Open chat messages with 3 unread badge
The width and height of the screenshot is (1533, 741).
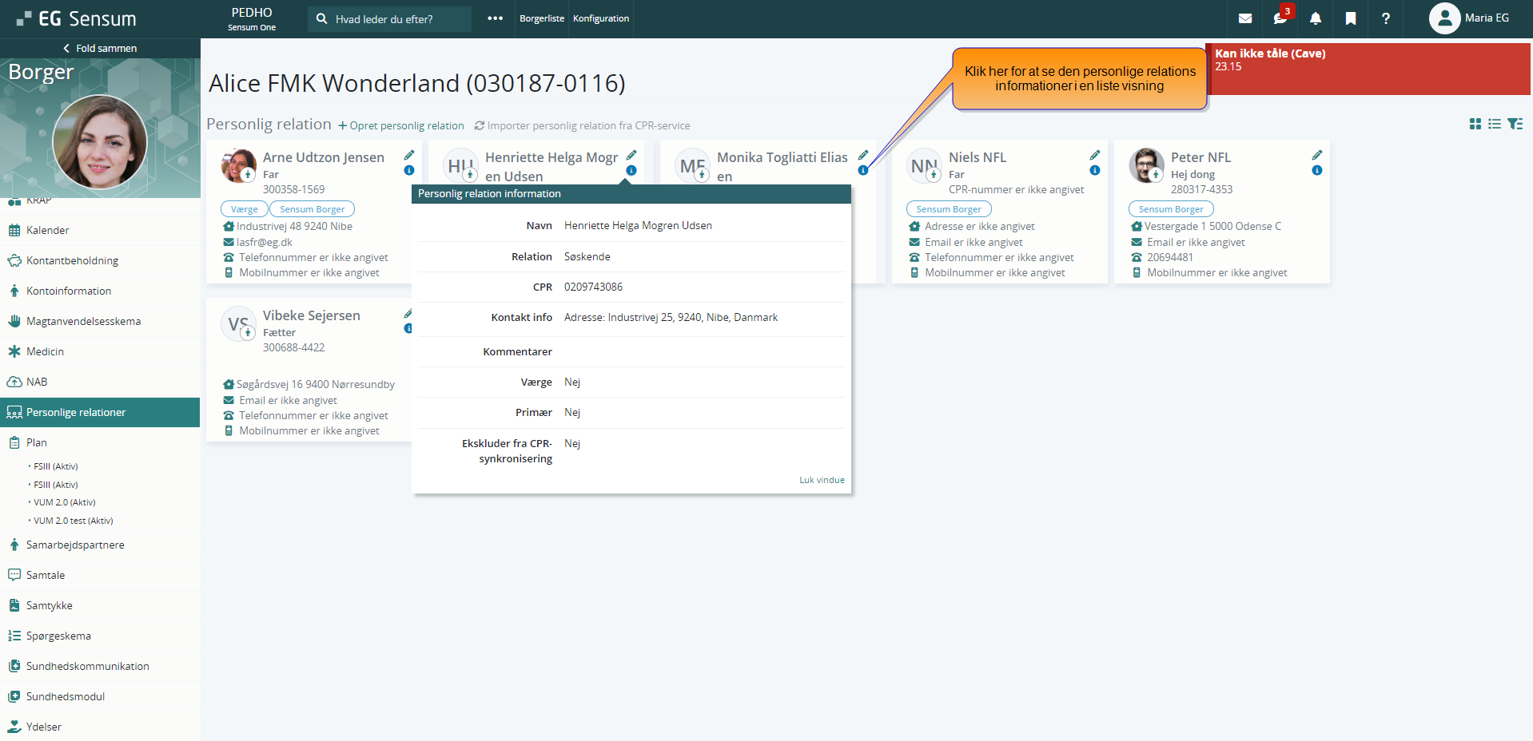pos(1280,18)
